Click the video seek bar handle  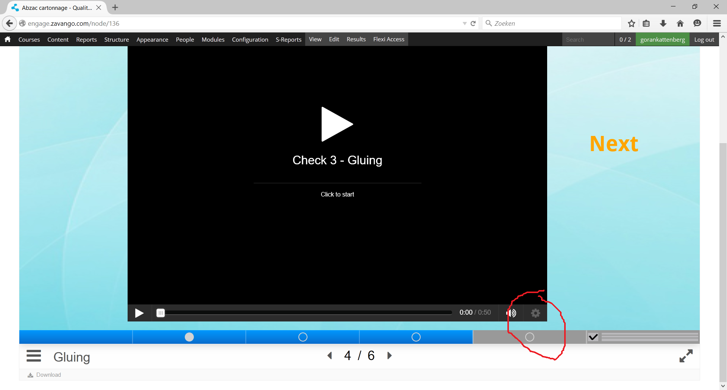[161, 313]
